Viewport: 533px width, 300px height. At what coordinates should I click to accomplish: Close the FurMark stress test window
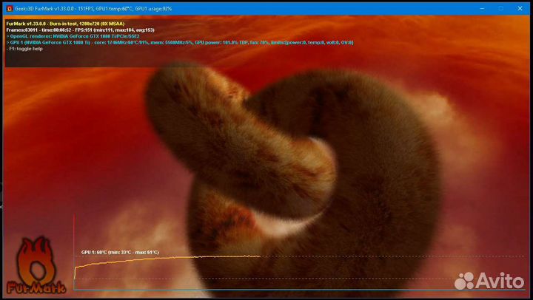521,8
